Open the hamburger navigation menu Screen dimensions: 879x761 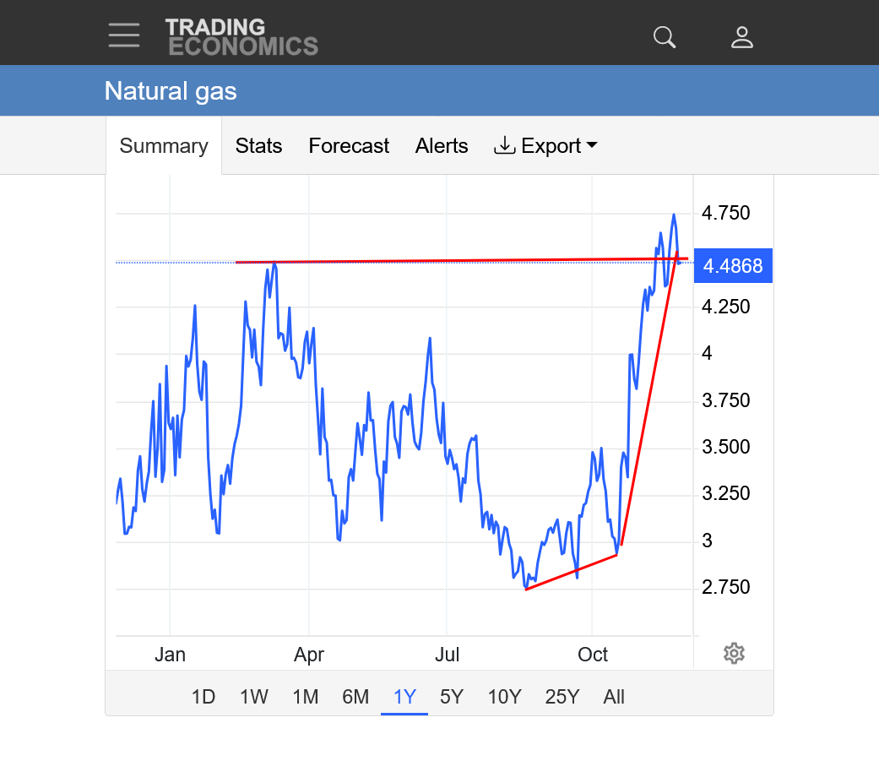124,35
